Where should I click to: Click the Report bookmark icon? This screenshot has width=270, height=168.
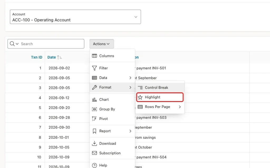tap(94, 131)
